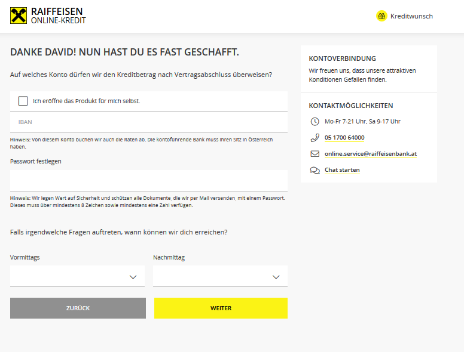Open the online.service@raiffeisenbank.at email link

pyautogui.click(x=370, y=154)
